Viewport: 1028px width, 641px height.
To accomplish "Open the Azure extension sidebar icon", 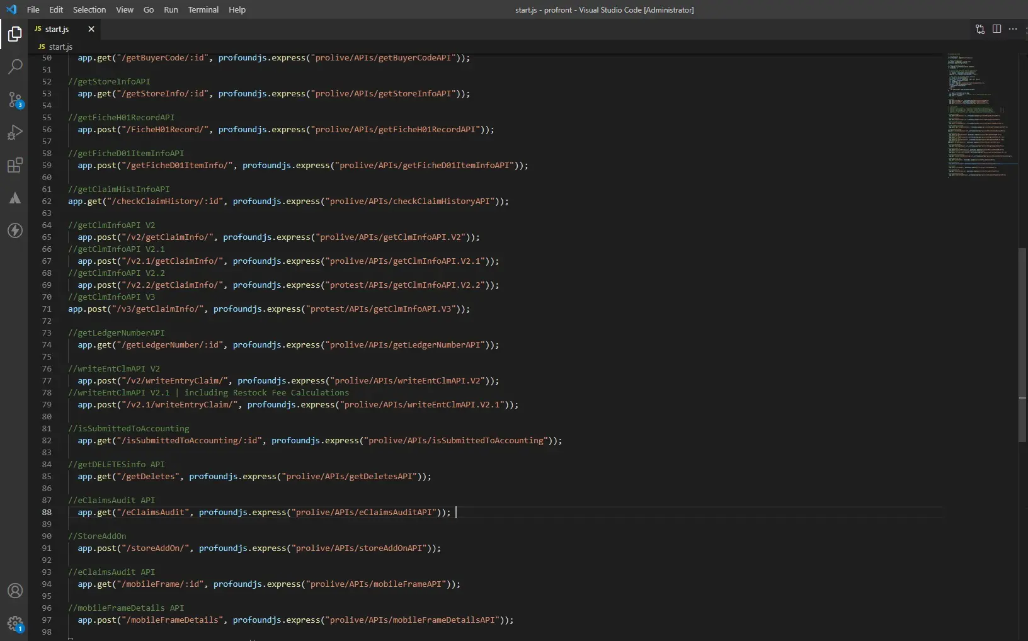I will [14, 198].
